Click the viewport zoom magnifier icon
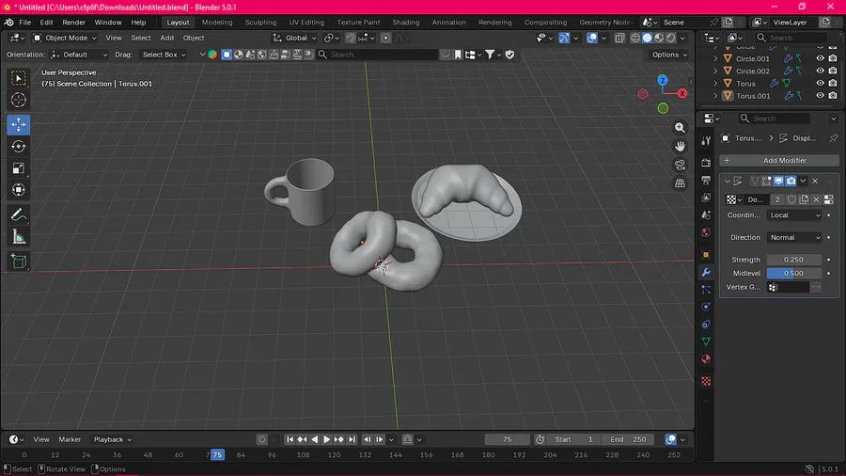Screen dimensions: 846x476 point(680,128)
